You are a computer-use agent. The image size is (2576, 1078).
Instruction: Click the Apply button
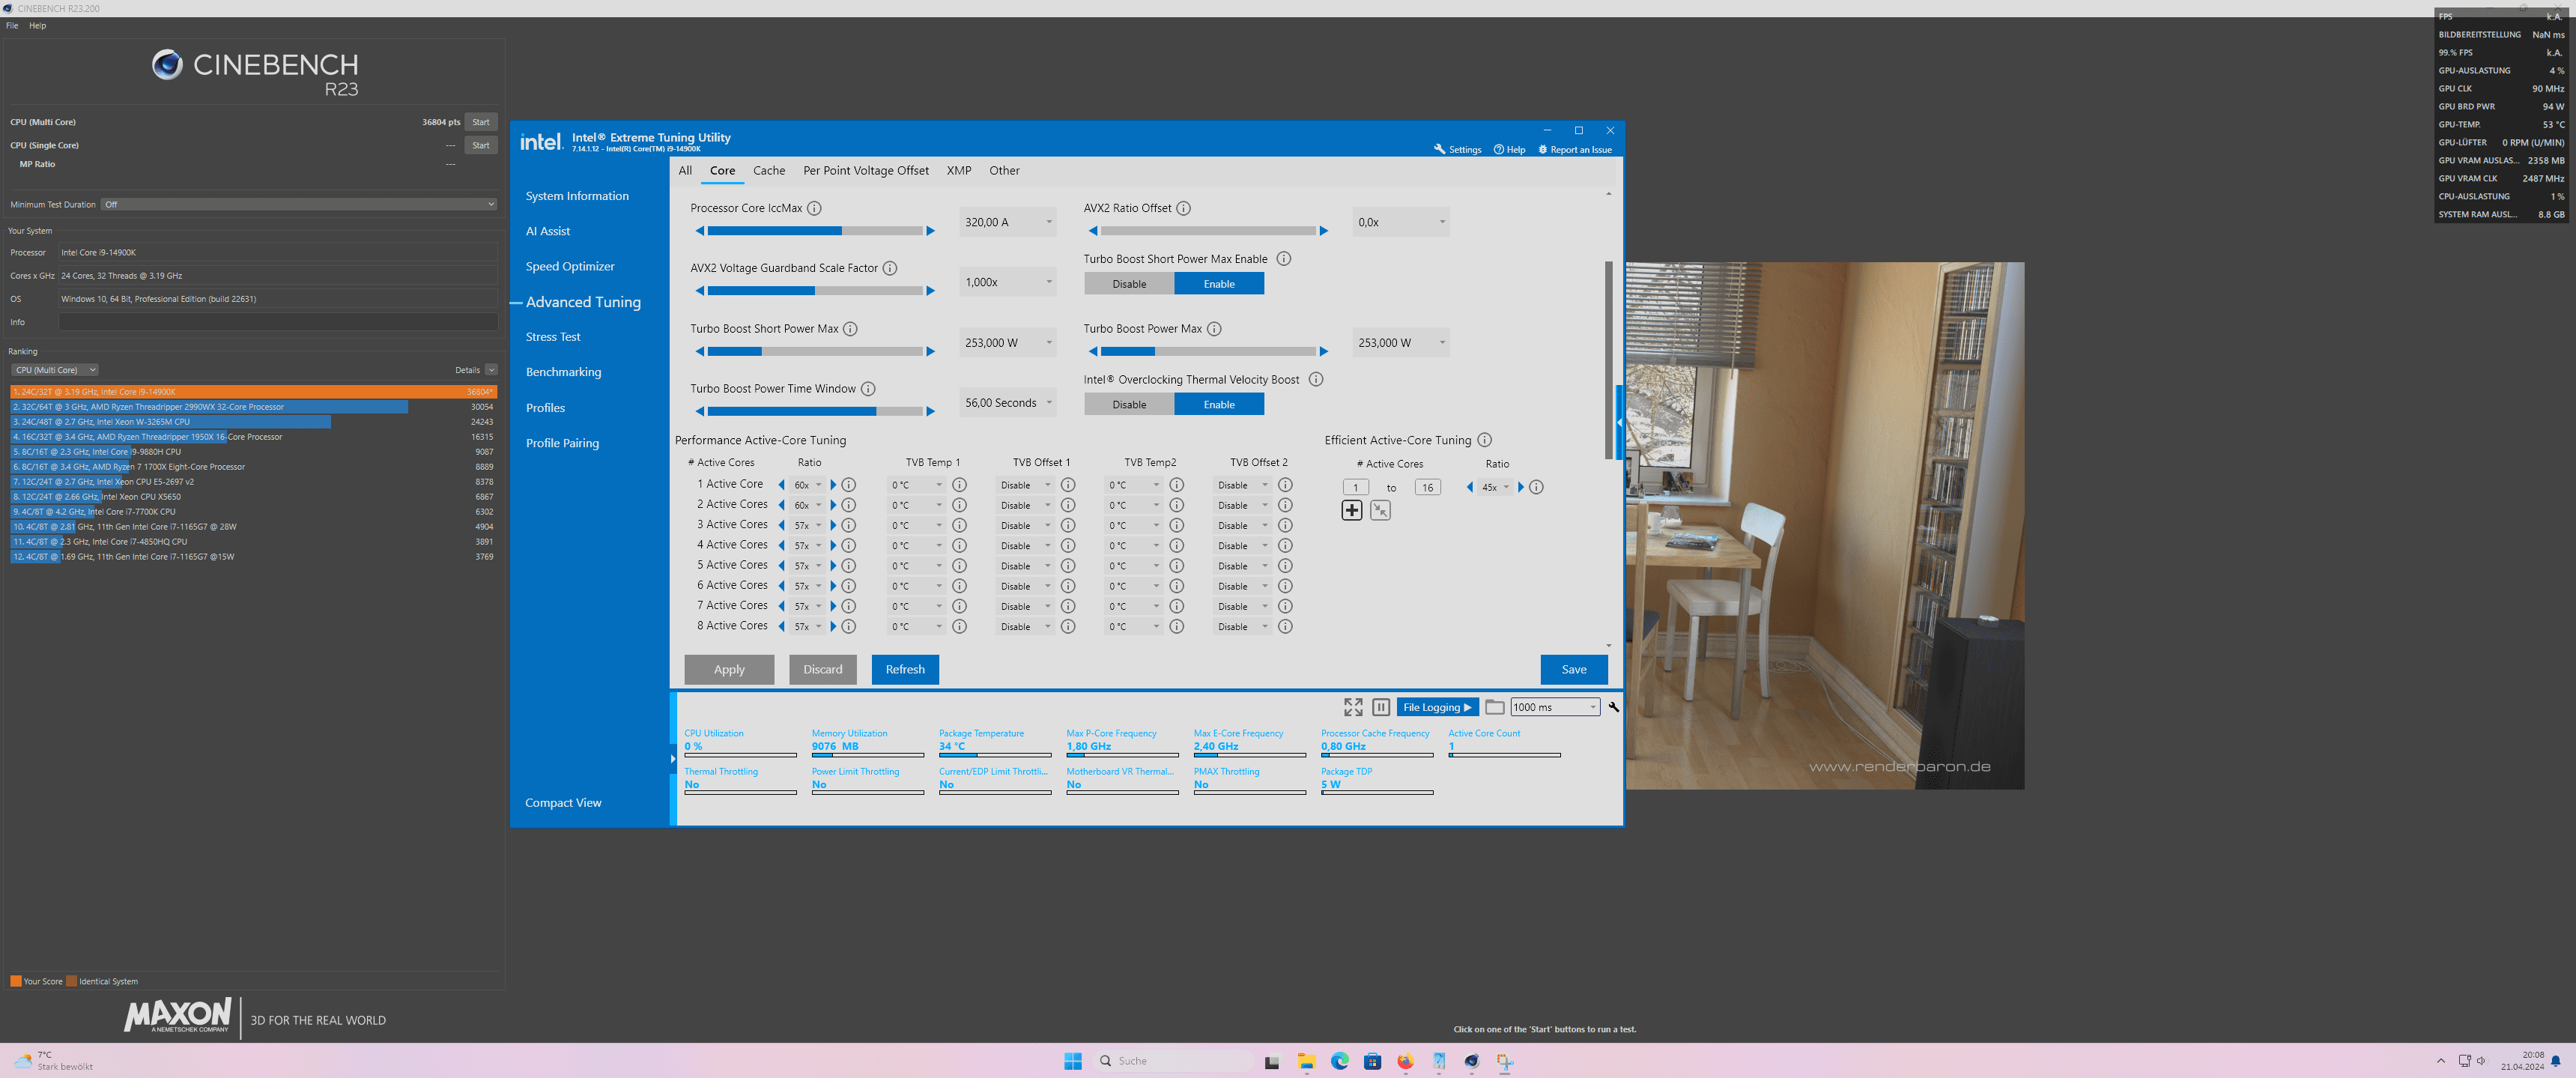(x=729, y=670)
